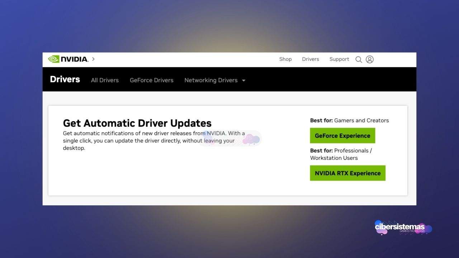
Task: Select the GeForce Drivers tab
Action: pyautogui.click(x=152, y=80)
